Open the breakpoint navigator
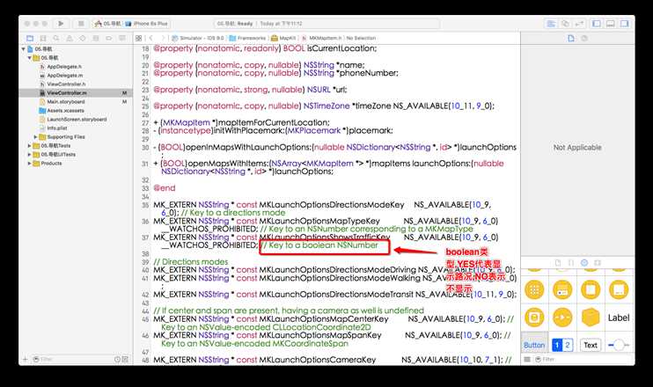653x387 pixels. 109,39
